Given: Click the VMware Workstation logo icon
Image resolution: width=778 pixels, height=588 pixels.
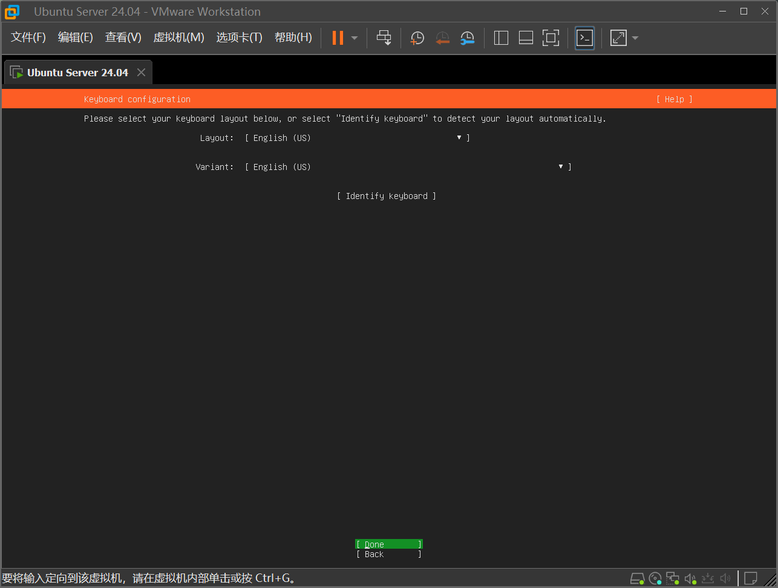Looking at the screenshot, I should tap(11, 11).
